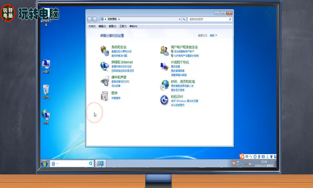This screenshot has height=188, width=313.
Task: Click the Sogou S logo on the floating IME bar
Action: (x=242, y=156)
